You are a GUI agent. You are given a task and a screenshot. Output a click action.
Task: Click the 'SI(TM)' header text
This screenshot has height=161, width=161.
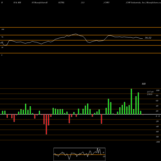pyautogui.click(x=61, y=3)
